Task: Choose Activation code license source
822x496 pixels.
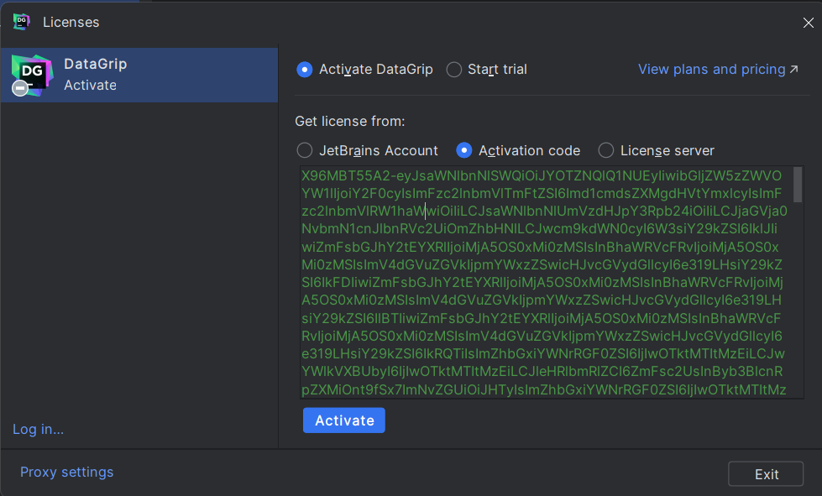Action: 464,151
